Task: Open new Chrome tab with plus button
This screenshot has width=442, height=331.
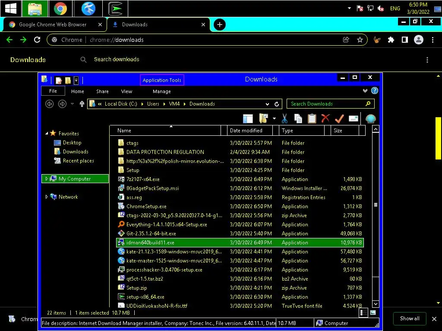Action: pos(220,25)
